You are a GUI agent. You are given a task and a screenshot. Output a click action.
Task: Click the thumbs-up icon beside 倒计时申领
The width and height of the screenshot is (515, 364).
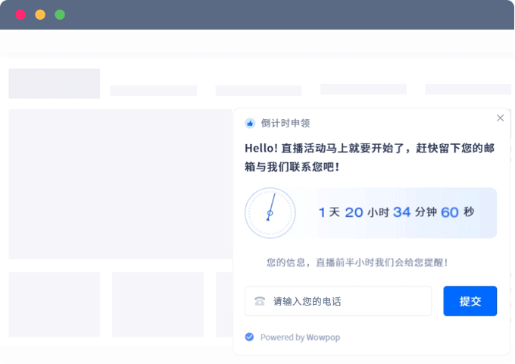[x=250, y=124]
